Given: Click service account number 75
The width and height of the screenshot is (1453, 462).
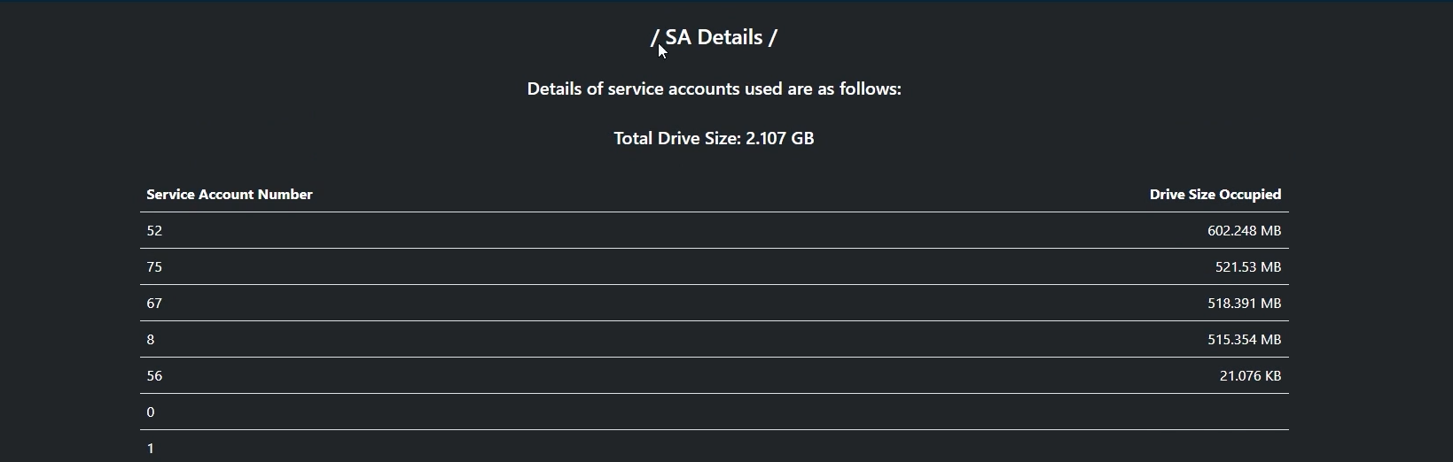Looking at the screenshot, I should point(154,267).
